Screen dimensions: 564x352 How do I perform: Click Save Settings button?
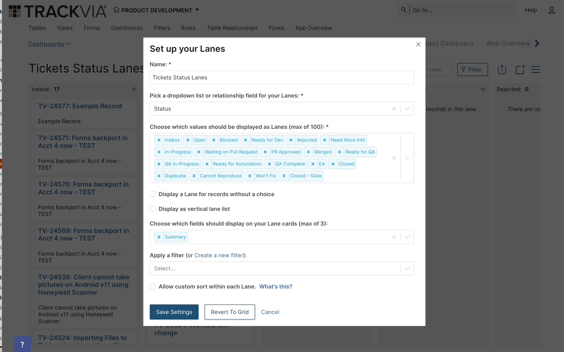174,312
